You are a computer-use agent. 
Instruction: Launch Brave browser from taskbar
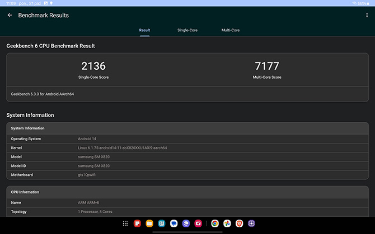239,223
